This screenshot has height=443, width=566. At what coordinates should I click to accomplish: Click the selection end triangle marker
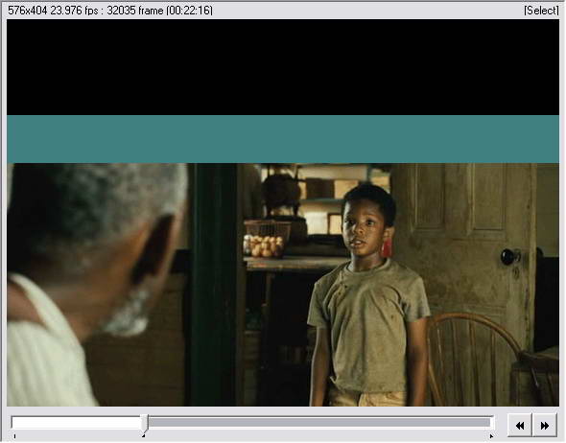click(491, 436)
